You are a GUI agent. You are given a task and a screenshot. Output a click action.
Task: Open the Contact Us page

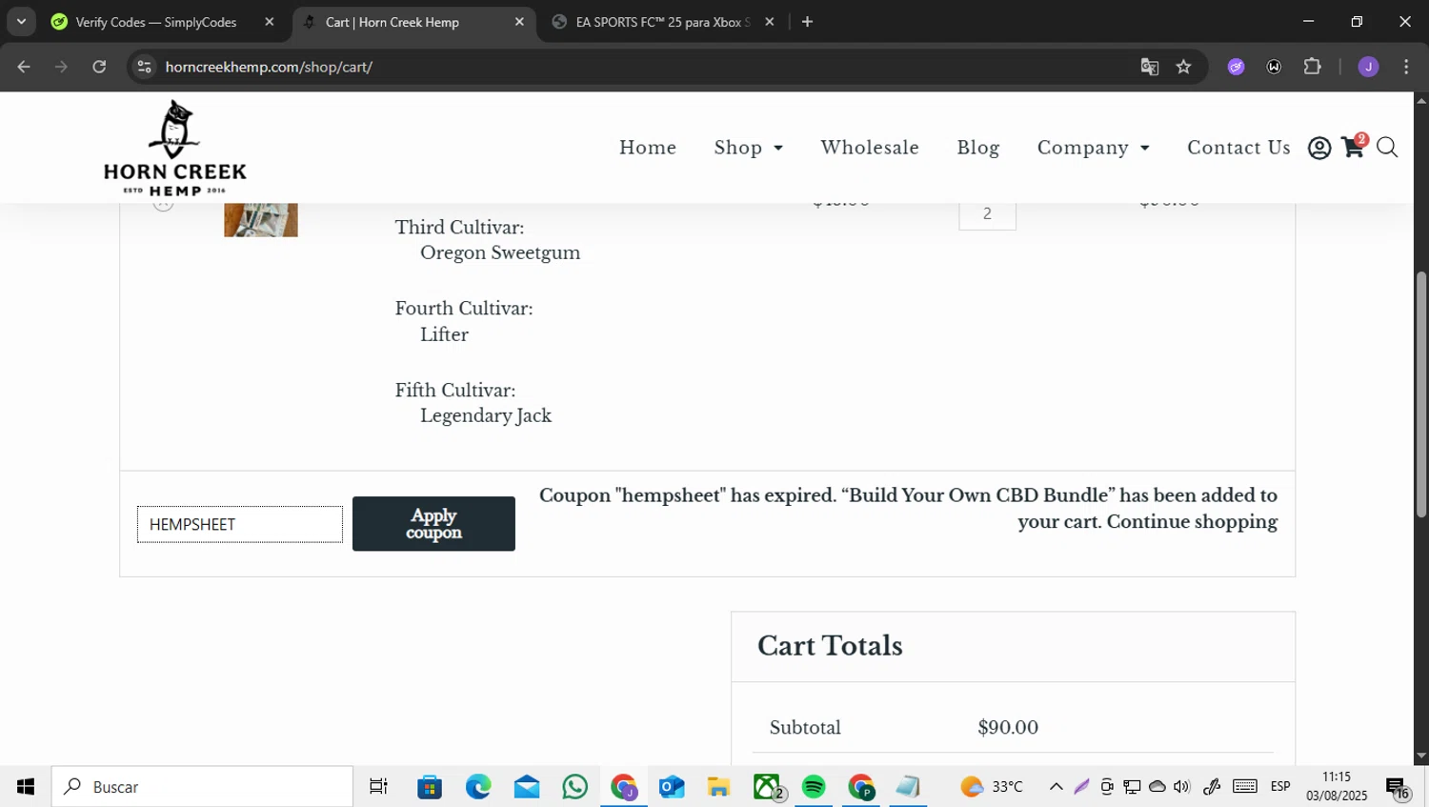[x=1238, y=148]
